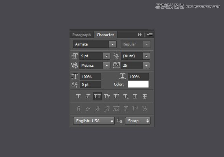The image size is (224, 157).
Task: Select the Character tab
Action: 105,35
